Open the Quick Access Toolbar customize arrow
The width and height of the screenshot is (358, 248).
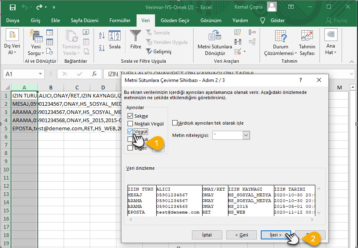click(54, 7)
